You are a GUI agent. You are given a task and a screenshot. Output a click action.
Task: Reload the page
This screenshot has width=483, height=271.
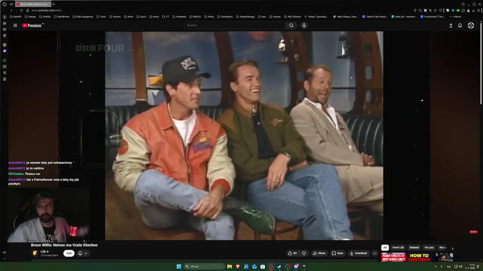(x=21, y=10)
